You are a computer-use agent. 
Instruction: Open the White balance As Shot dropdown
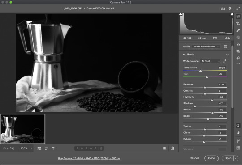tap(210, 61)
